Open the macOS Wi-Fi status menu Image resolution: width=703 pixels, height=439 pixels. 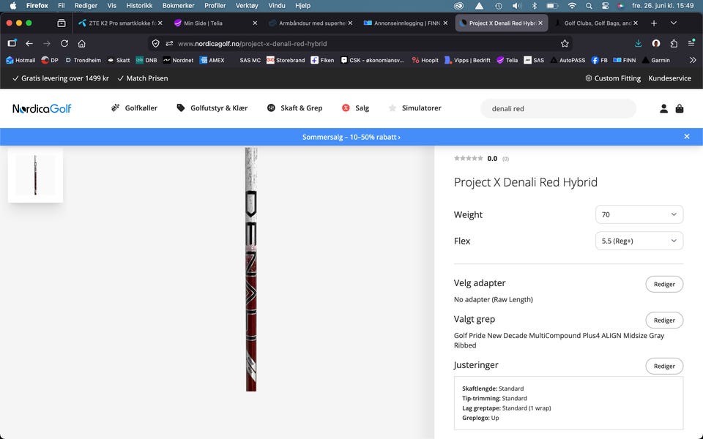pyautogui.click(x=572, y=6)
